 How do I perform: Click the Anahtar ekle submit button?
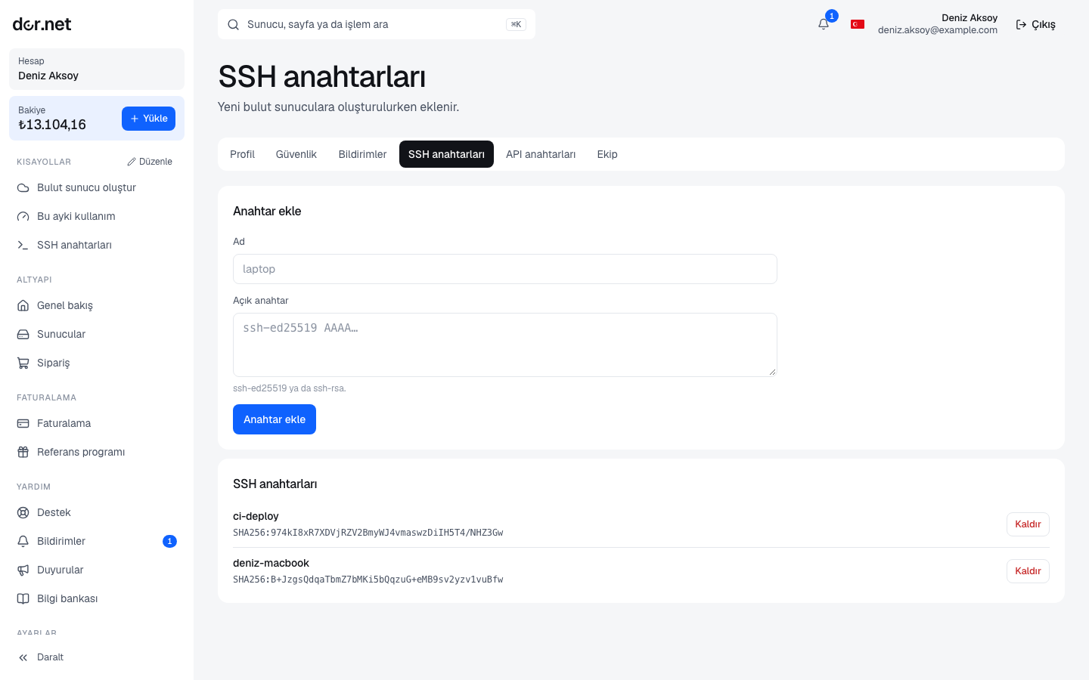[275, 419]
